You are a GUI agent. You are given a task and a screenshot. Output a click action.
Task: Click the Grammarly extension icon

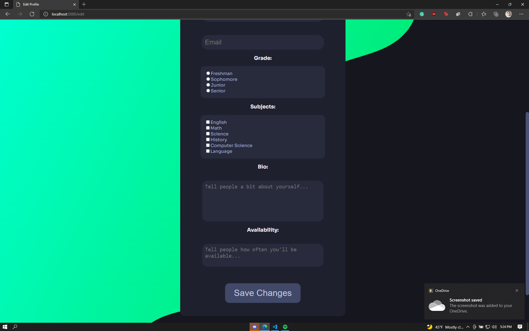[422, 14]
